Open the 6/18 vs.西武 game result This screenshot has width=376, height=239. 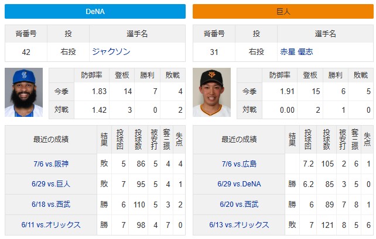51,205
